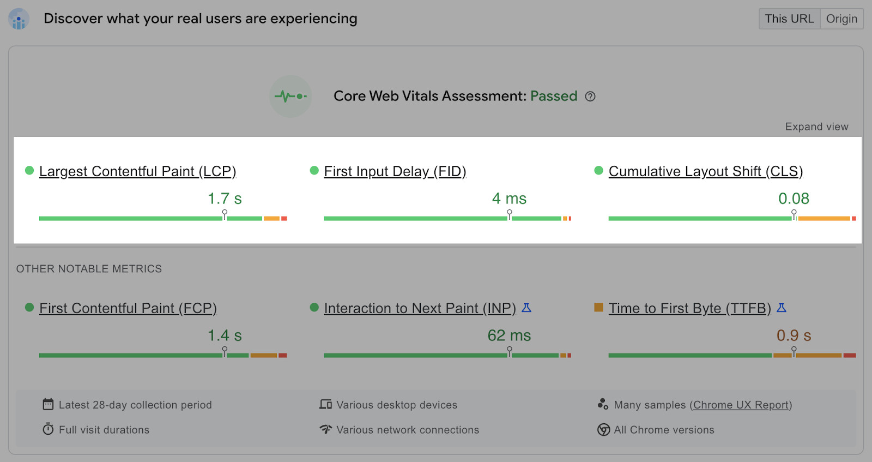This screenshot has width=872, height=462.
Task: Click the samples dots icon beside Many samples
Action: pyautogui.click(x=603, y=404)
